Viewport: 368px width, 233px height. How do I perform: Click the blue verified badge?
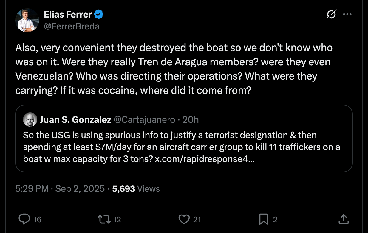pos(99,14)
